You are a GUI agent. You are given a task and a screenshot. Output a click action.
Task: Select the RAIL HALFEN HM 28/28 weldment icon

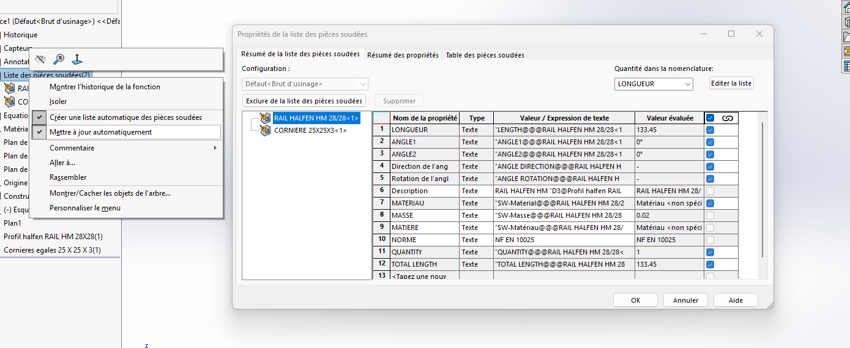pyautogui.click(x=265, y=118)
